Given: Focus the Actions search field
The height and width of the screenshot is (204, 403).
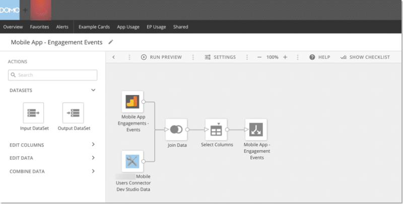Looking at the screenshot, I should tap(53, 75).
